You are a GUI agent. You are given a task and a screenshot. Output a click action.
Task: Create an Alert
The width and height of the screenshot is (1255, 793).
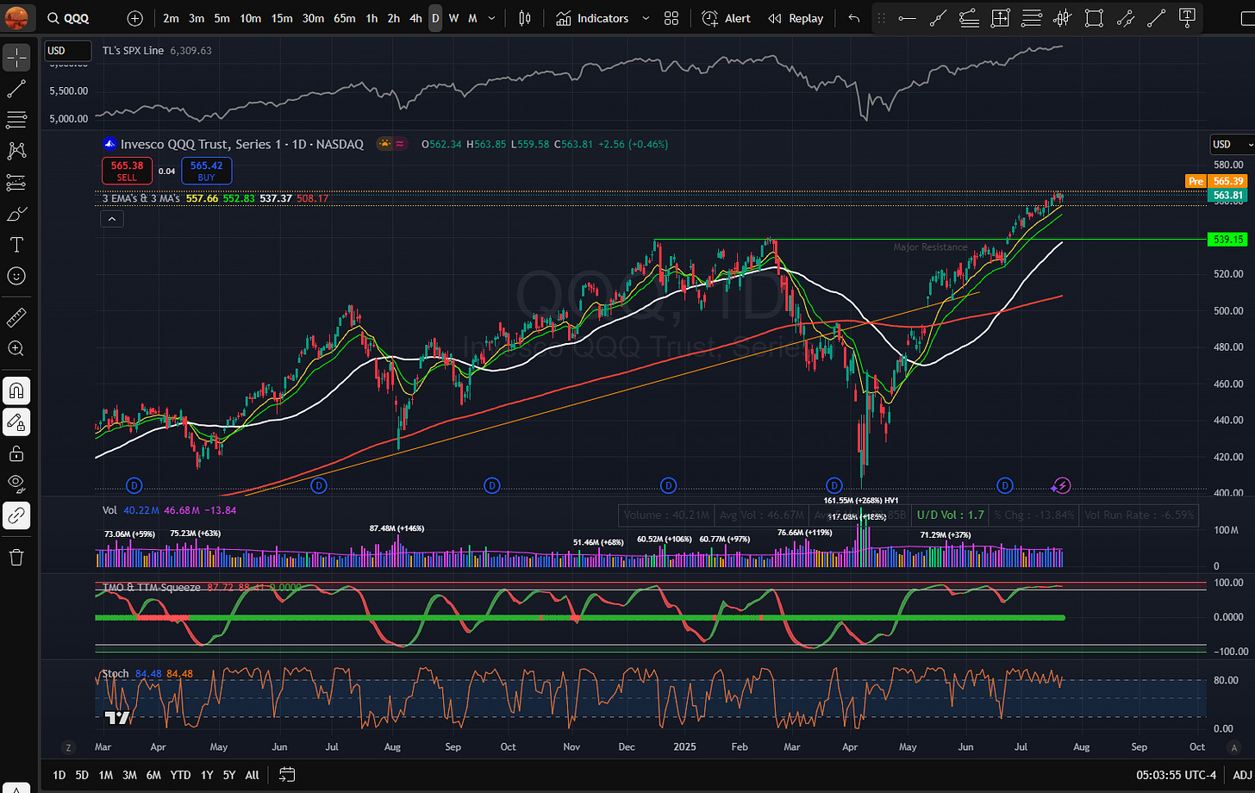coord(725,18)
